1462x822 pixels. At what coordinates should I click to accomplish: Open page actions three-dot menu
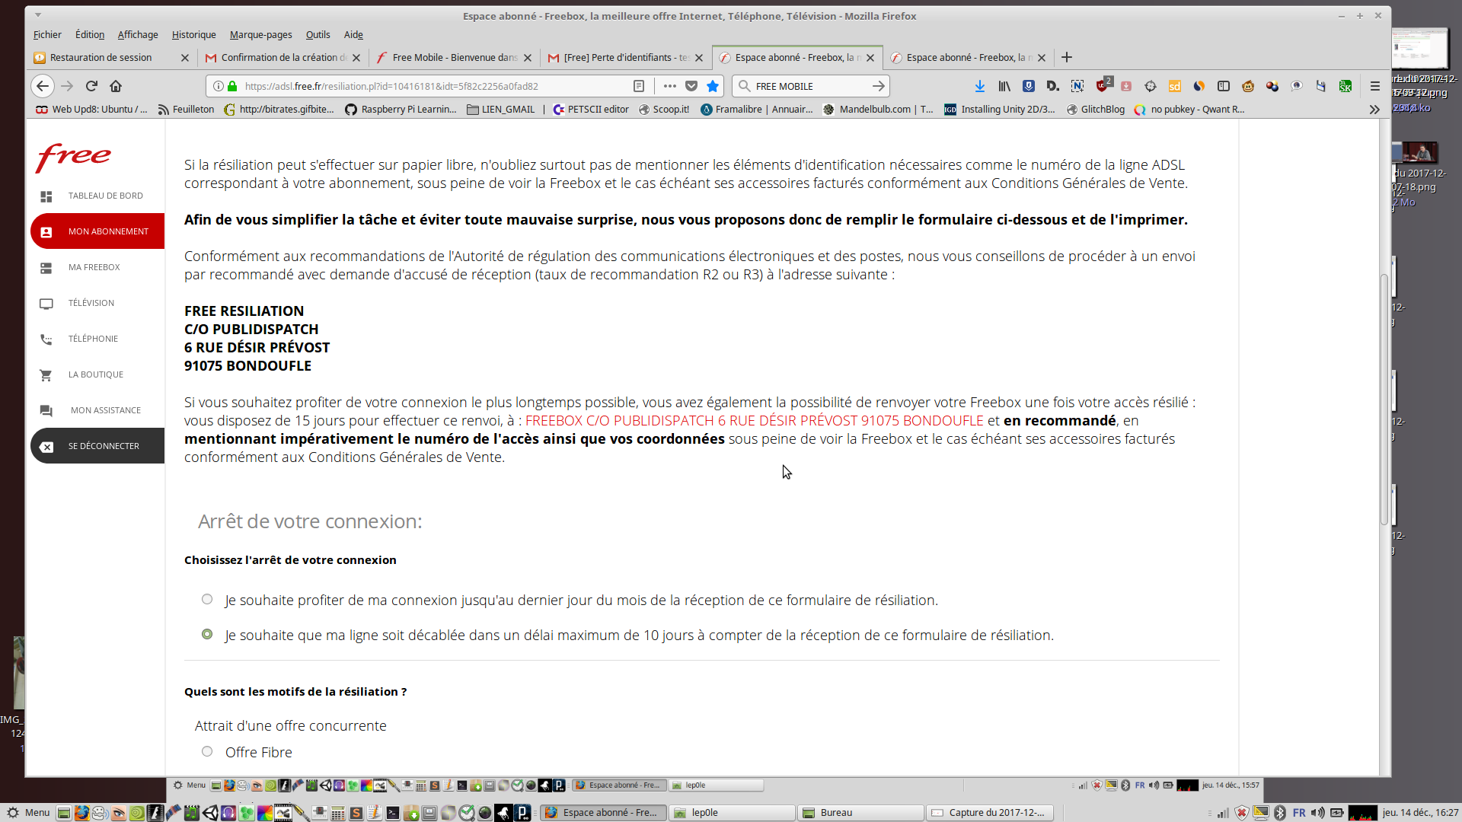[x=669, y=86]
